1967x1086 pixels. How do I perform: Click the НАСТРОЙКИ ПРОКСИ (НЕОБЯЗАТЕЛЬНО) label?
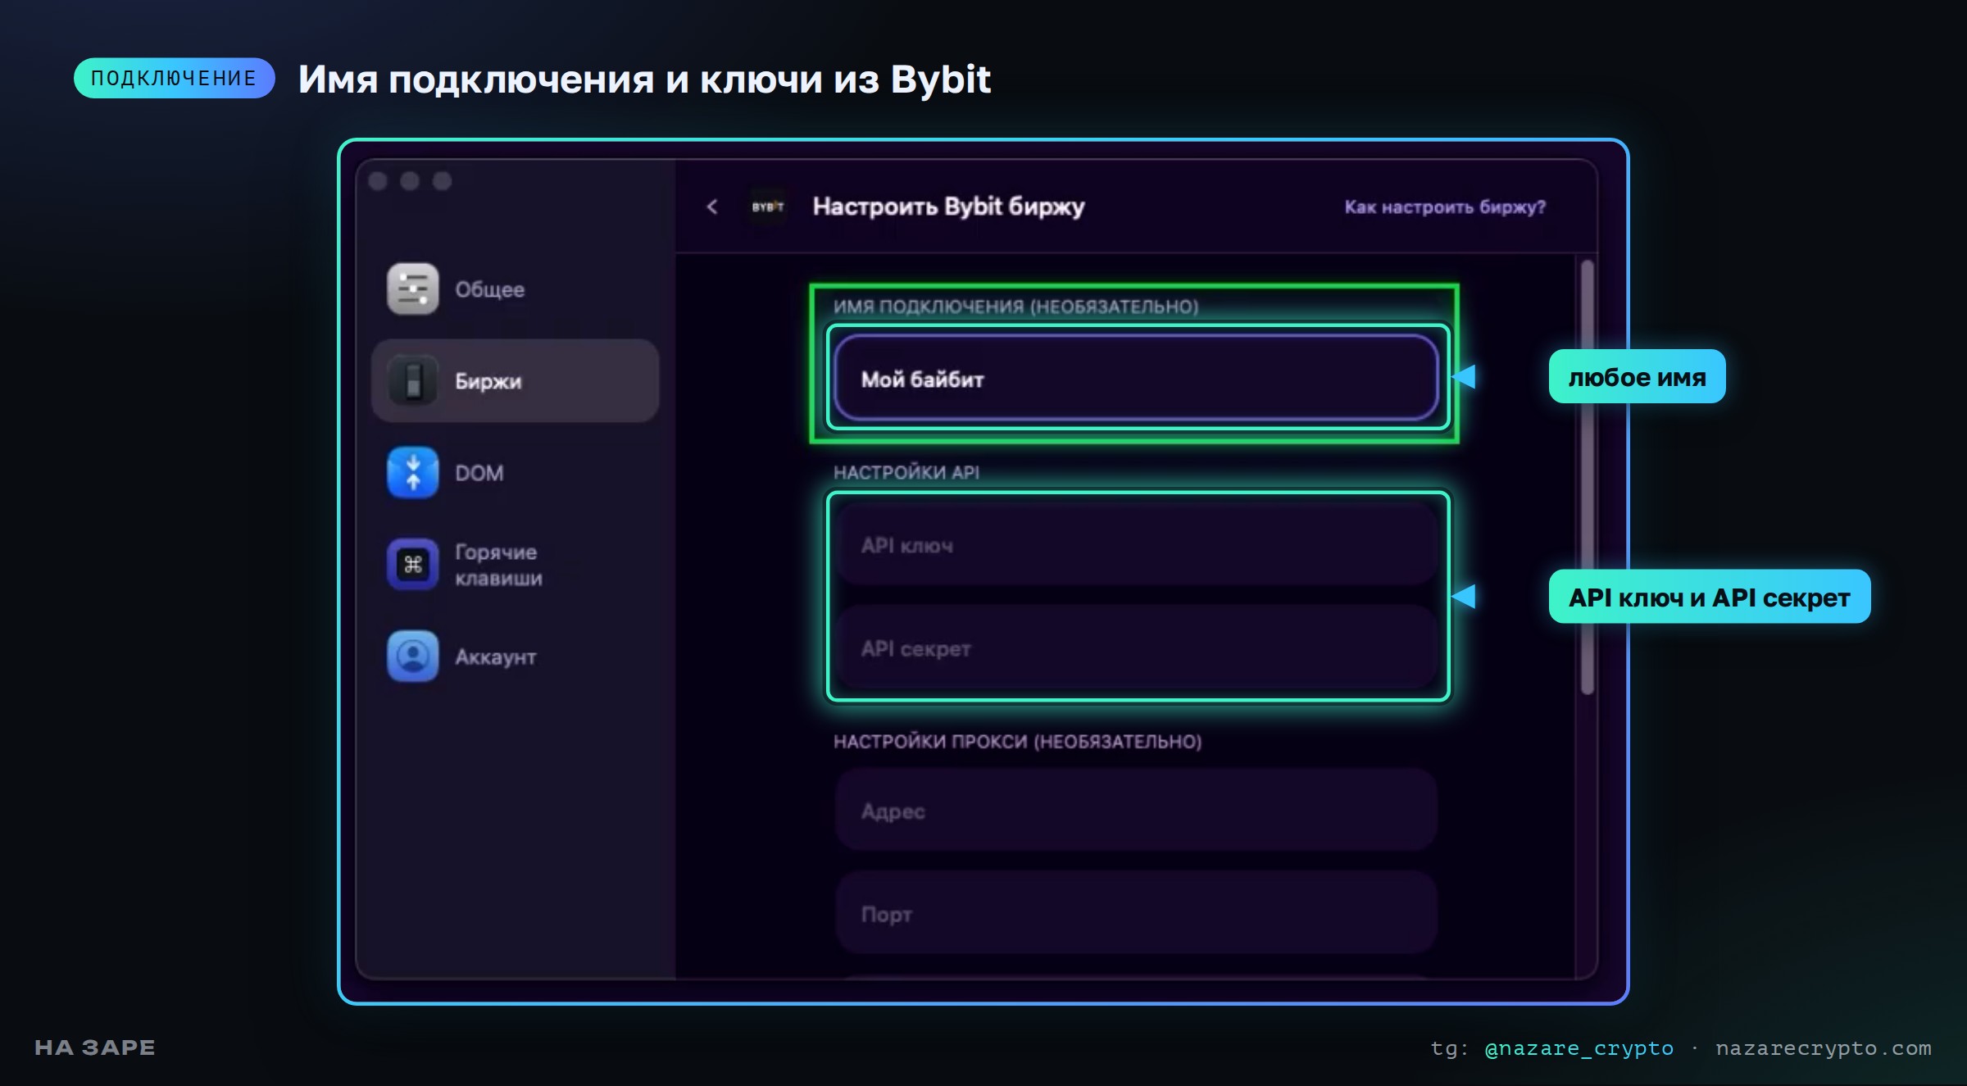click(x=1017, y=741)
